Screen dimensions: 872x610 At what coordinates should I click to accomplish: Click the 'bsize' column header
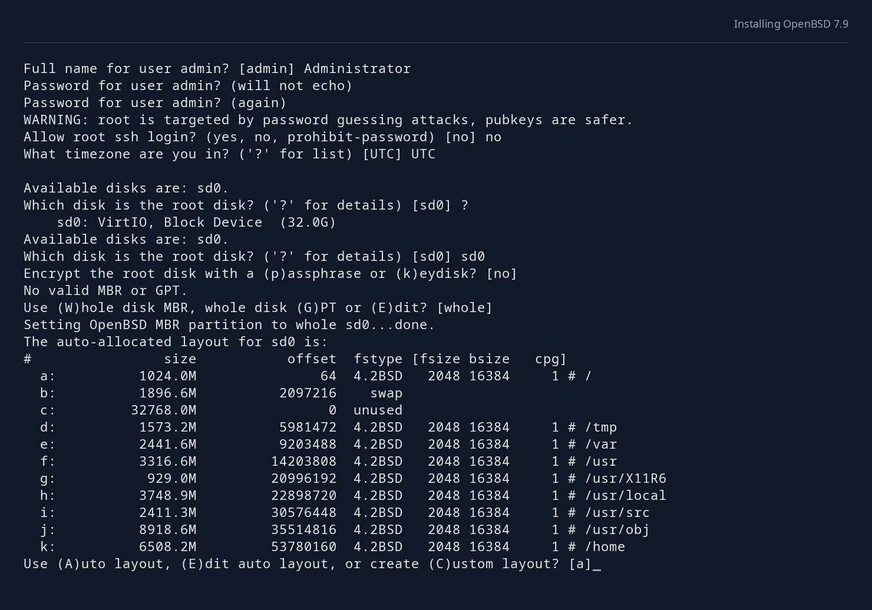point(489,359)
